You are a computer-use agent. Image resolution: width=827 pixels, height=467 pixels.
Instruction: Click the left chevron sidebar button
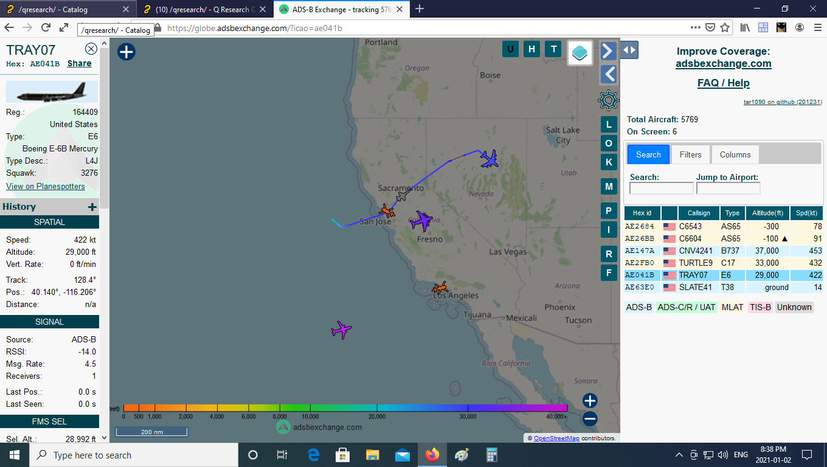coord(608,74)
